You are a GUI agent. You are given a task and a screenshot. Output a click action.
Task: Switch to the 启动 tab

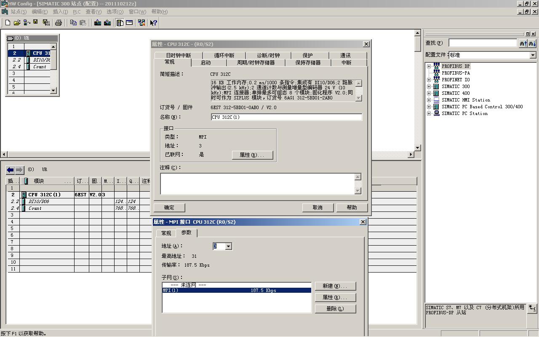(x=206, y=63)
